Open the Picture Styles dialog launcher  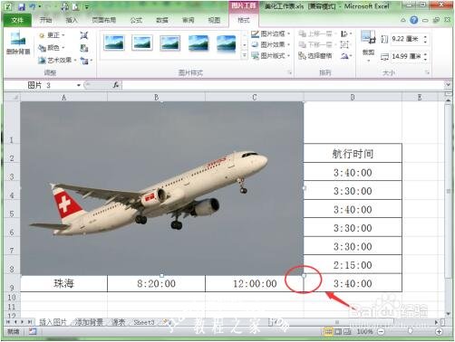(x=289, y=72)
